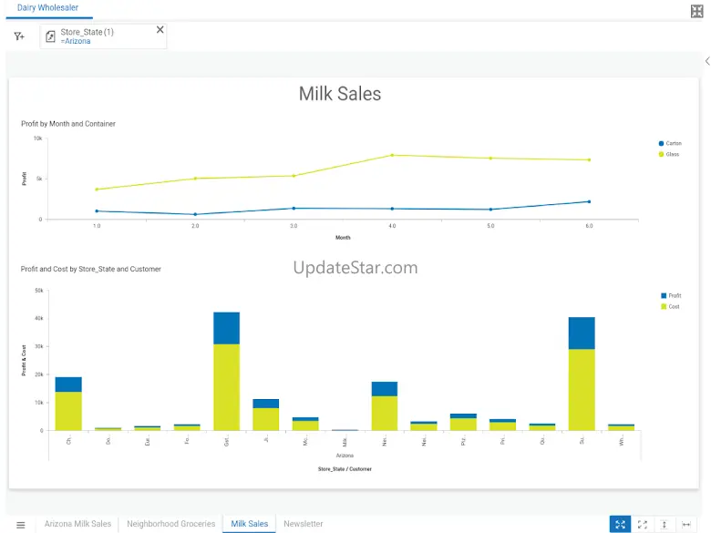Screen dimensions: 711x533
Task: Open the Neighborhood Groceries tab
Action: 171,524
